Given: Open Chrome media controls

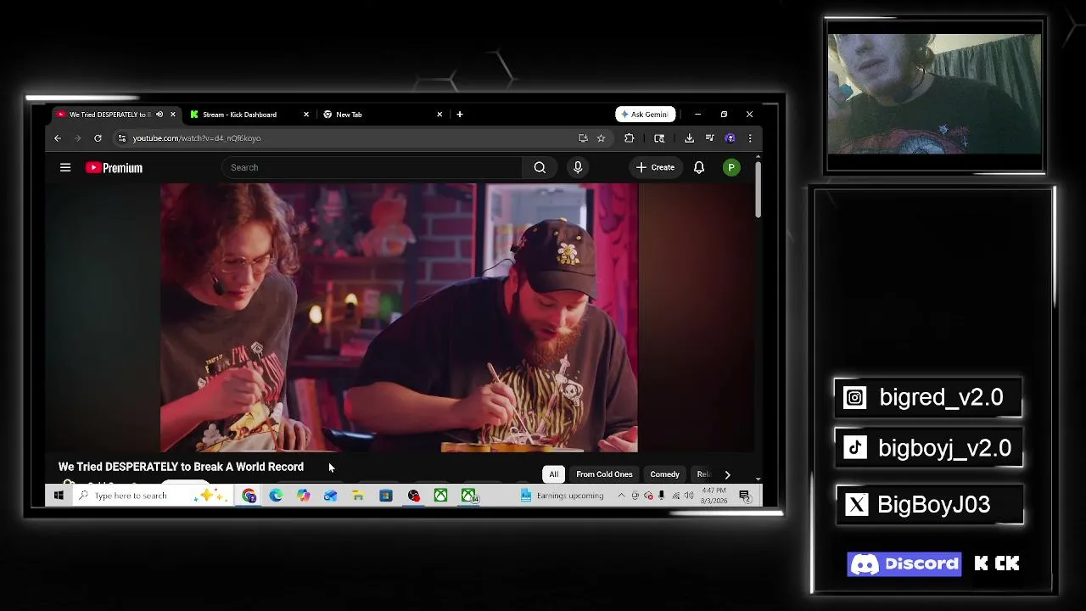Looking at the screenshot, I should tap(709, 138).
